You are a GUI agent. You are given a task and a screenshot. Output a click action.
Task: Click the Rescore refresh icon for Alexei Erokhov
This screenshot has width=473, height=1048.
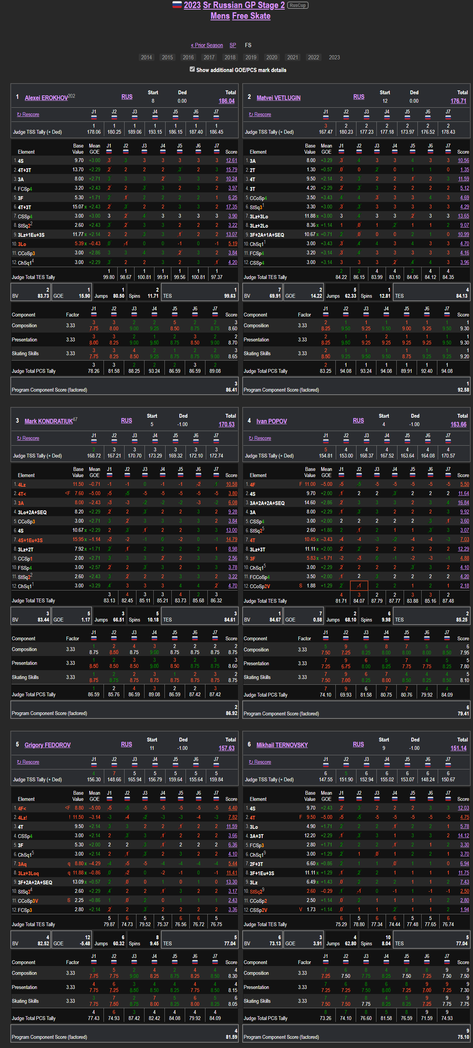click(x=19, y=115)
